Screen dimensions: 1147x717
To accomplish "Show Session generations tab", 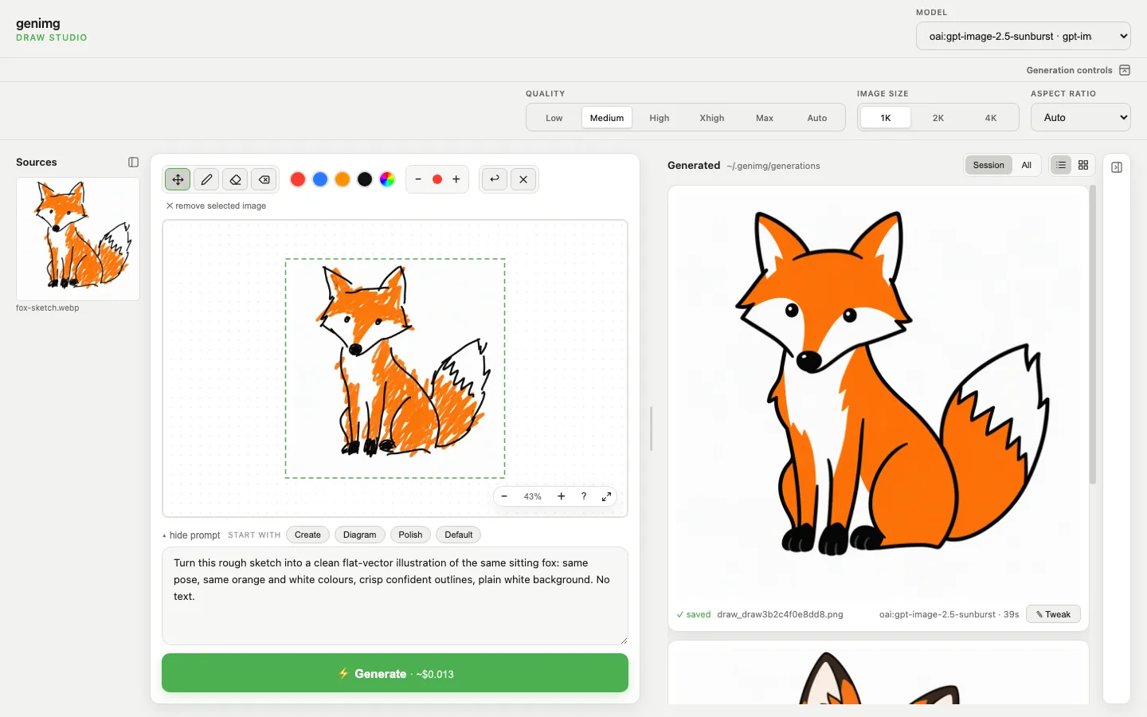I will (x=988, y=165).
